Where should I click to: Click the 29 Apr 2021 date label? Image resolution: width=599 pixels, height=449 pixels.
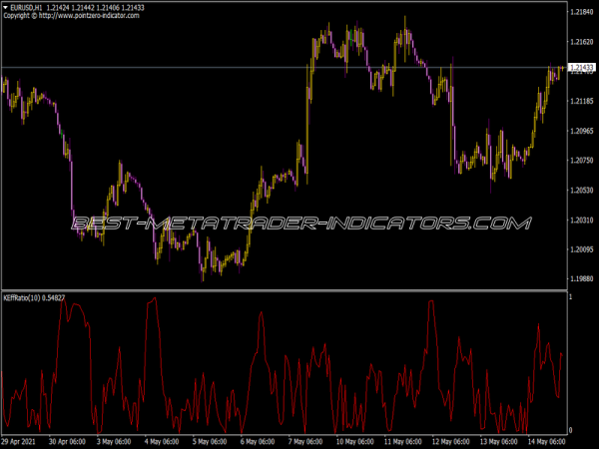click(x=23, y=441)
